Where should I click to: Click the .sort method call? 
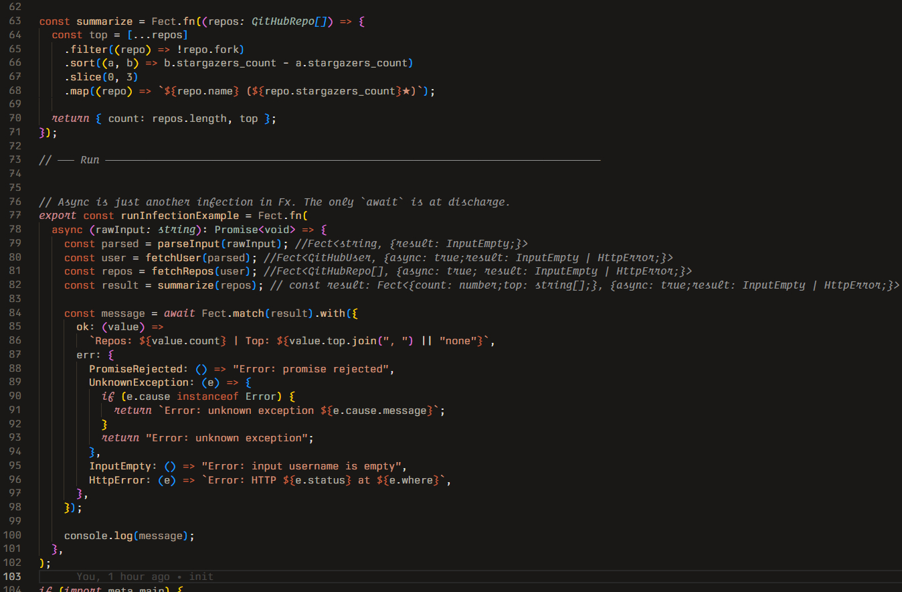click(81, 63)
